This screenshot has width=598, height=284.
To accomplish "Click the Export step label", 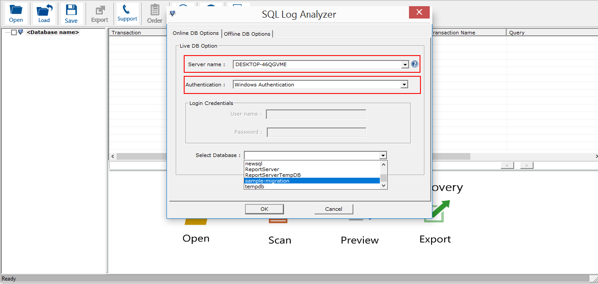I will point(435,239).
